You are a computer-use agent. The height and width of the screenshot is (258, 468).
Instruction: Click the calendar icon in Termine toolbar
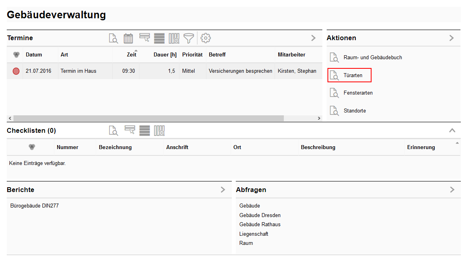(128, 38)
